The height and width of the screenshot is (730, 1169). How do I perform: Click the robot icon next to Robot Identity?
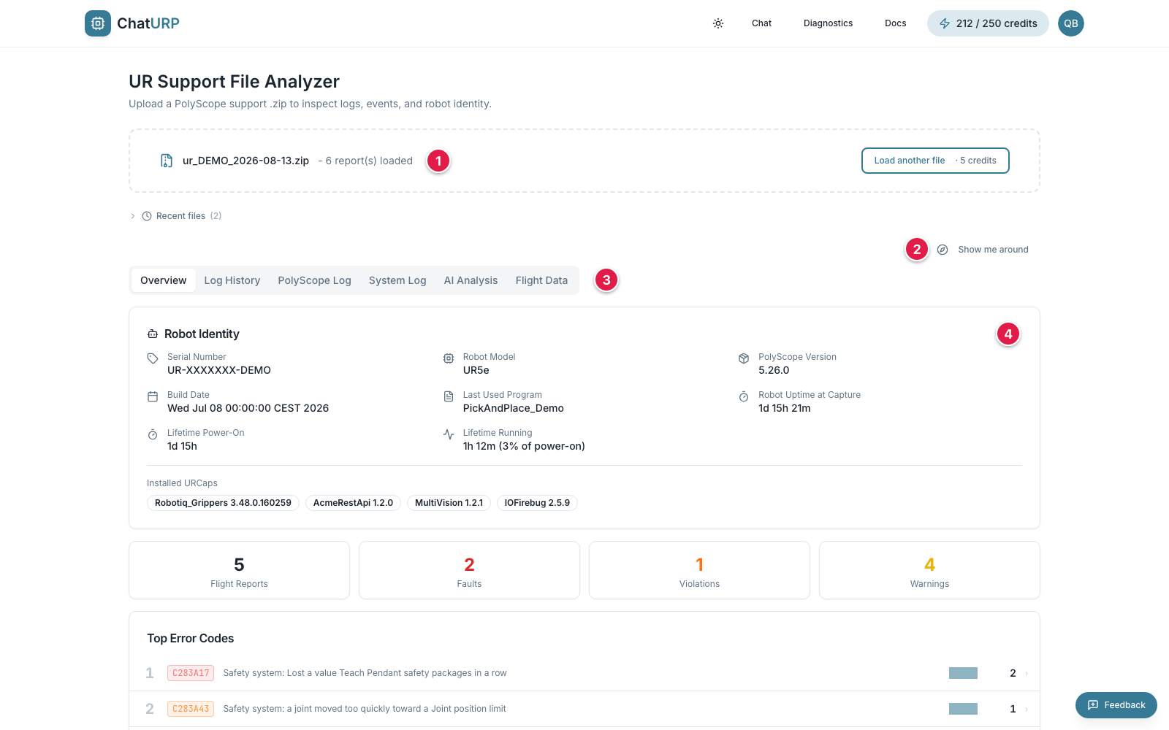click(153, 334)
